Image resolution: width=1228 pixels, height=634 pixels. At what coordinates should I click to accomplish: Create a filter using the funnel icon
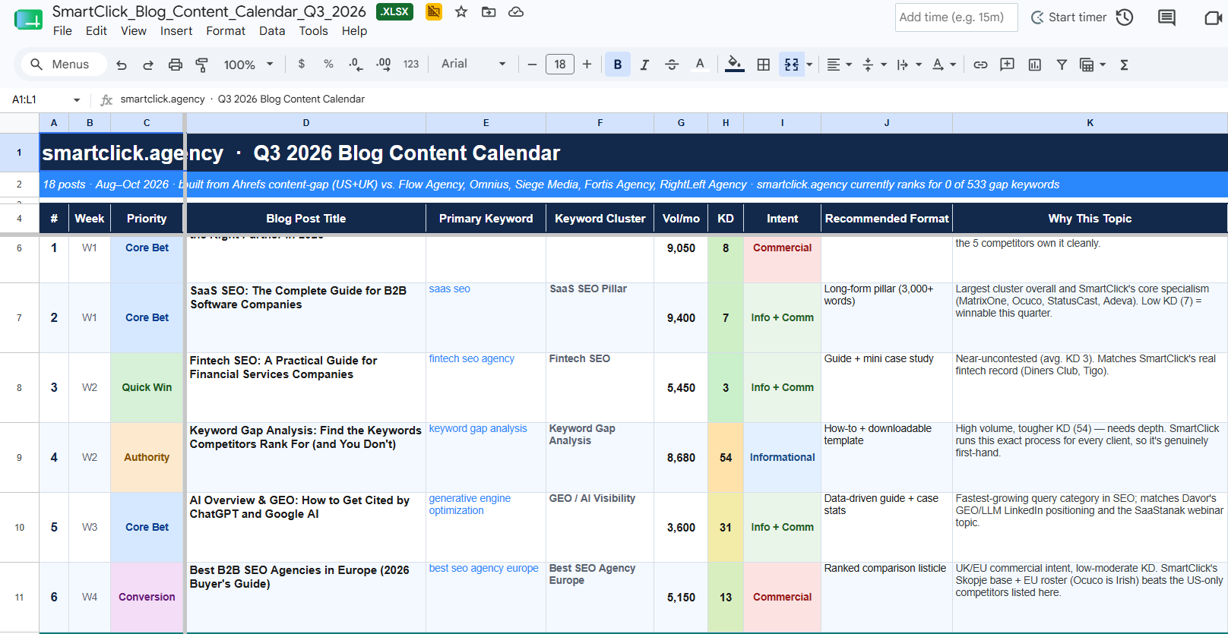pos(1062,65)
